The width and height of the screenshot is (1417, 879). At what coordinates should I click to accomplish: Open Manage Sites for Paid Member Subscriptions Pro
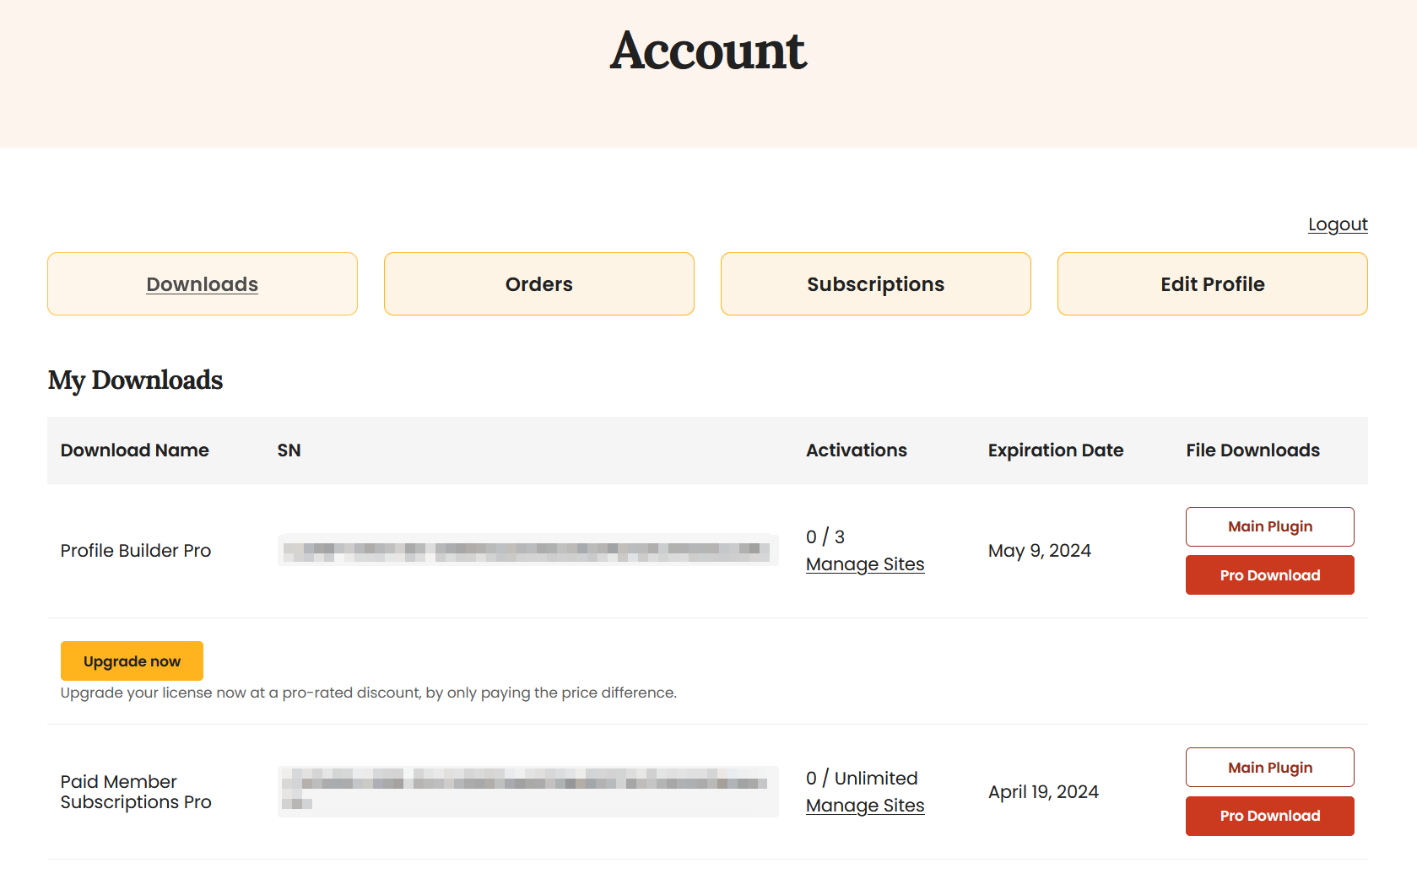[865, 806]
